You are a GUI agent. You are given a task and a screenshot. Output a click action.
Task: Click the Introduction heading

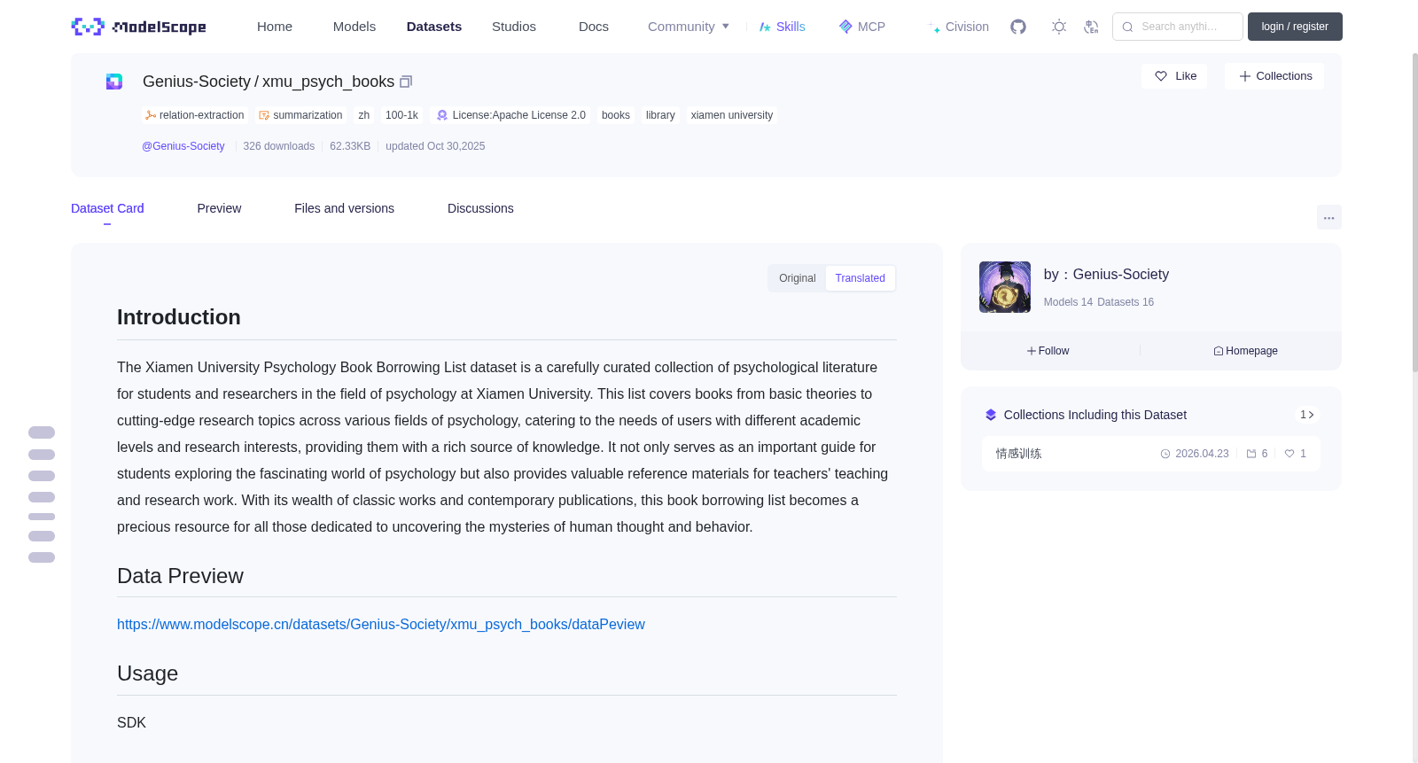tap(179, 317)
